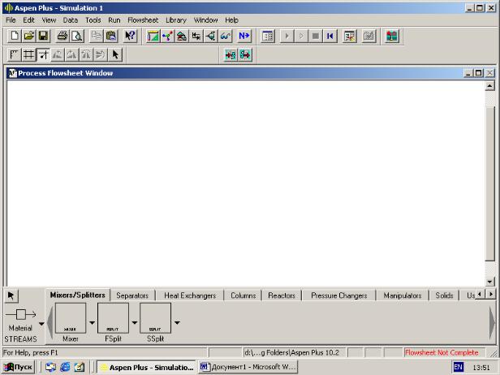Pick the FSplit block icon
The height and width of the screenshot is (375, 500).
point(113,318)
